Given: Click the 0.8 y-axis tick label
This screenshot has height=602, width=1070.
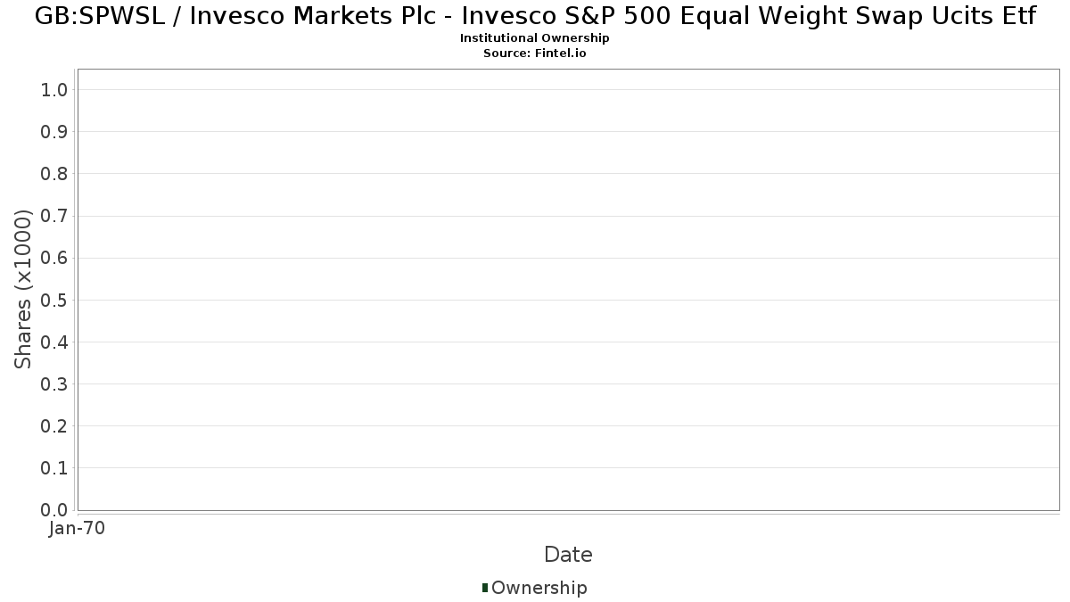Looking at the screenshot, I should tap(54, 173).
